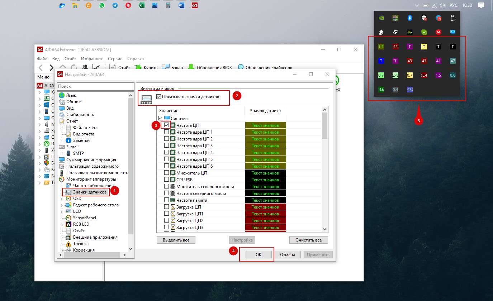Click the dark red 42 sensor tray icon
The image size is (493, 301).
click(x=395, y=47)
